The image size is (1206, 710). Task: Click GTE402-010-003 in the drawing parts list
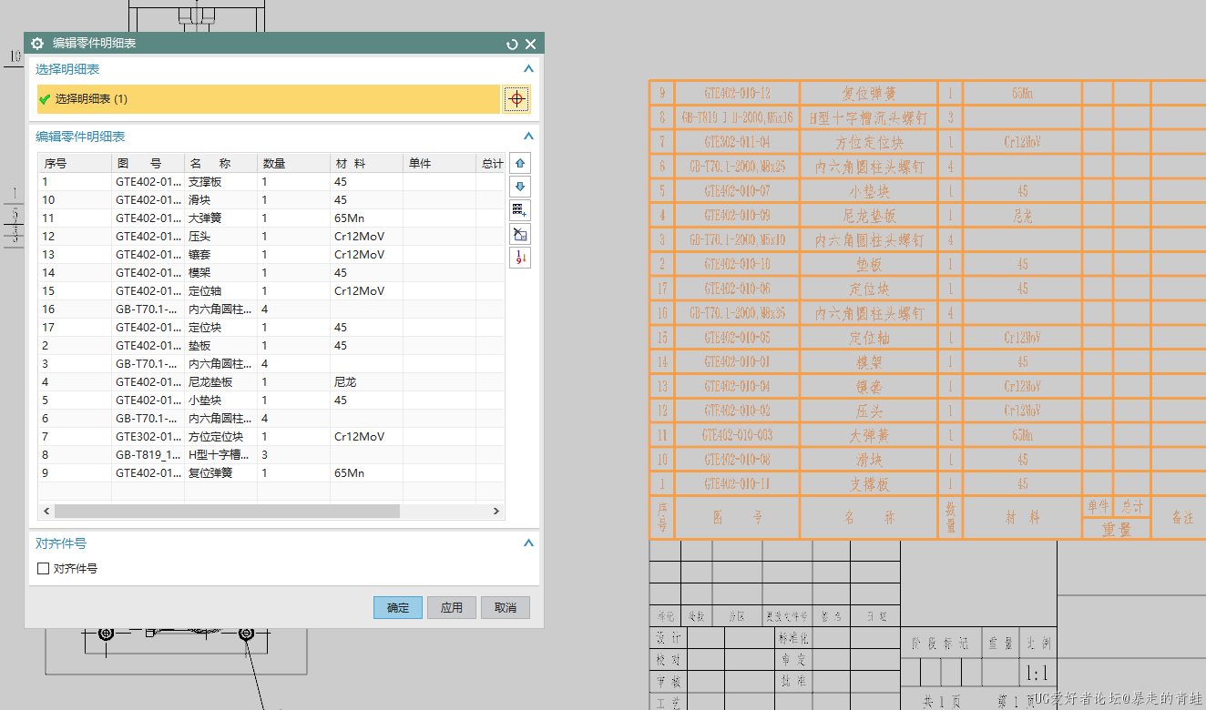pos(738,435)
